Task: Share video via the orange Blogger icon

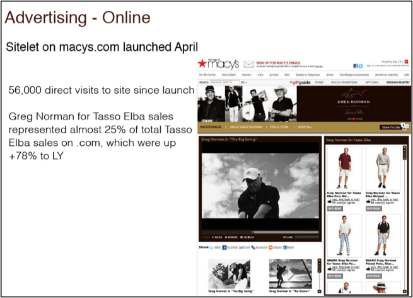Action: point(270,247)
